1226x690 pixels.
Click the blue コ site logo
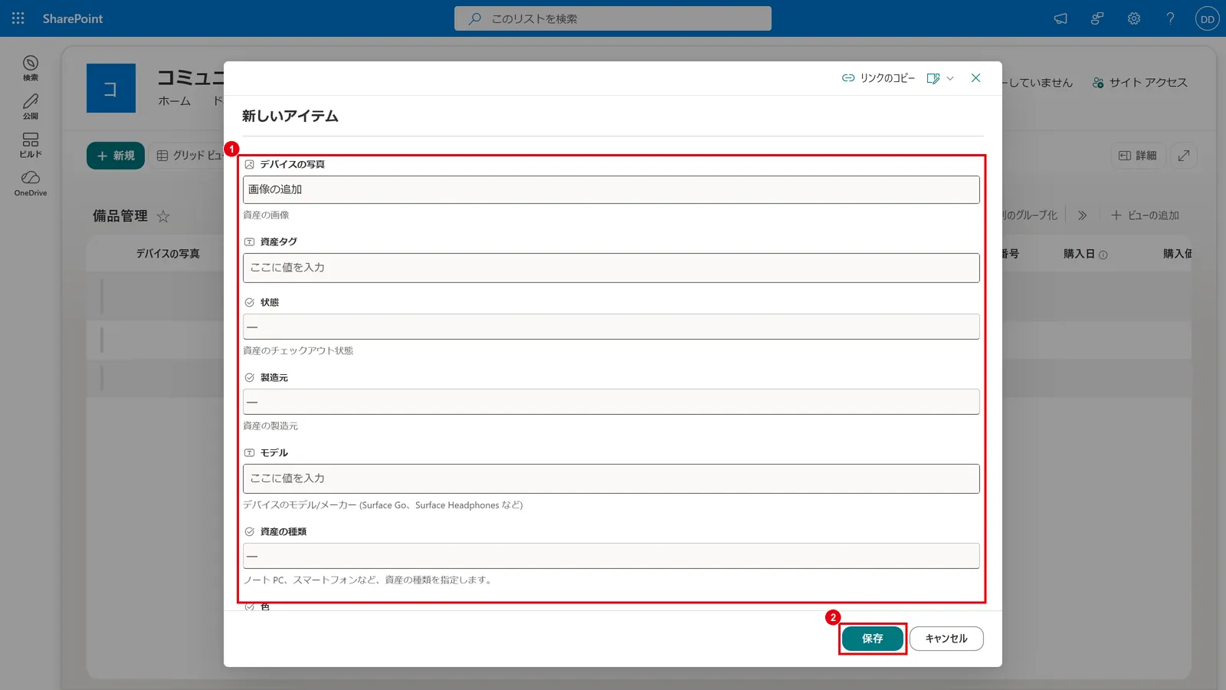pyautogui.click(x=111, y=88)
